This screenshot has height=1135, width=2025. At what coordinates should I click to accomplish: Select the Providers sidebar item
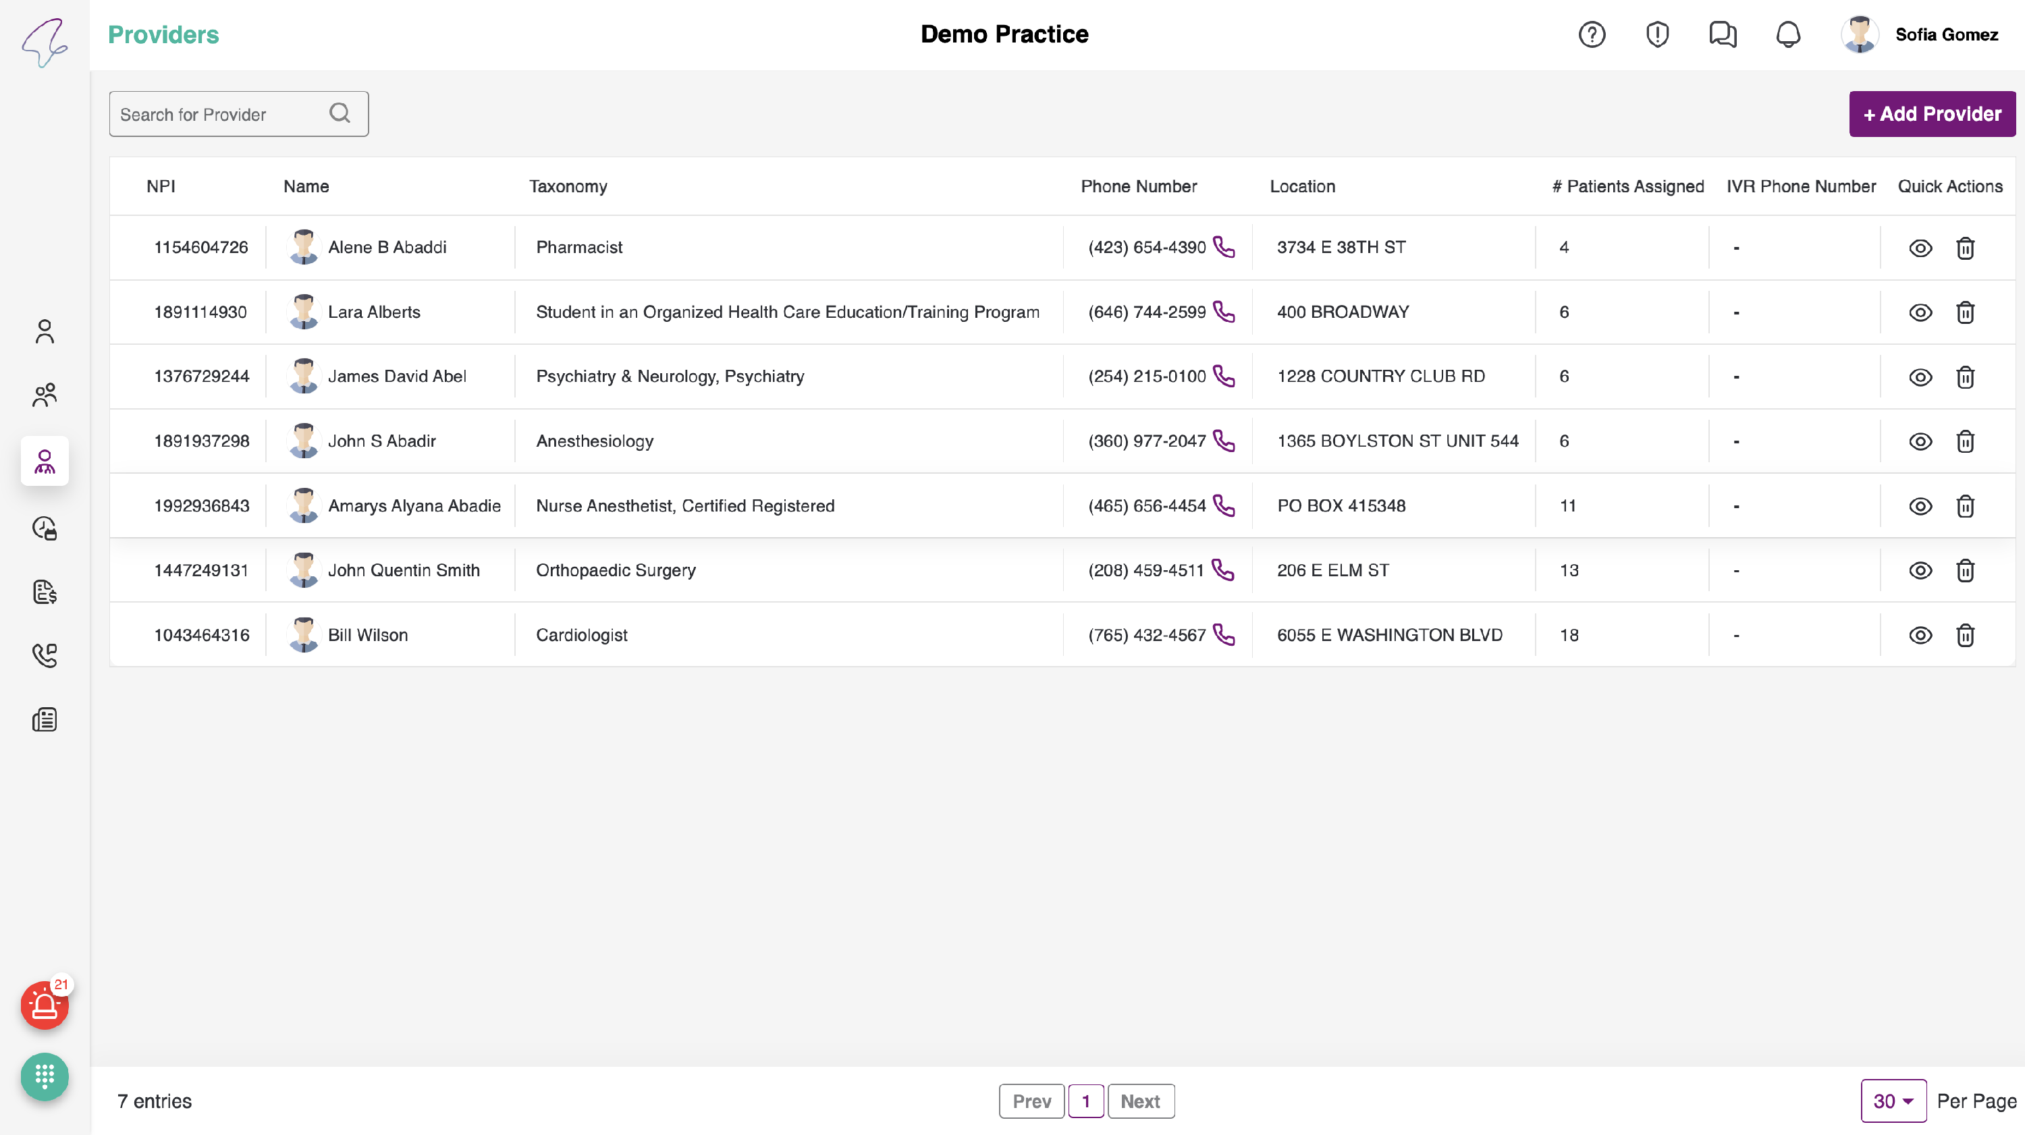pyautogui.click(x=44, y=462)
